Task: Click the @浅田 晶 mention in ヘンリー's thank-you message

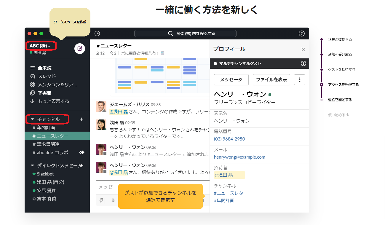Action: 119,172
